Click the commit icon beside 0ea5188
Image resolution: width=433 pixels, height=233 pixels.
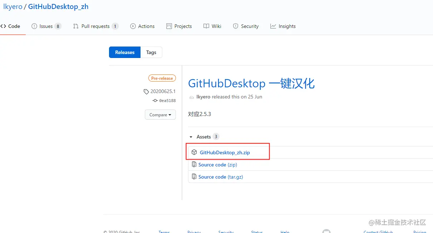tap(155, 101)
